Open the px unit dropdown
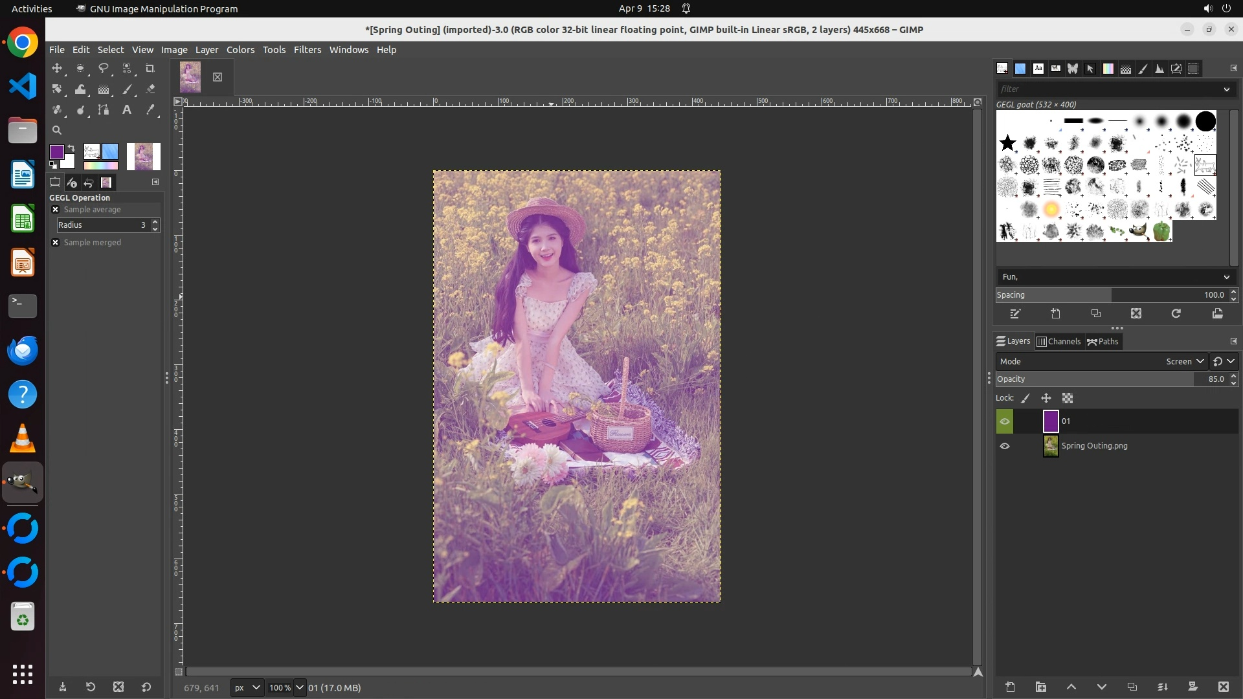The image size is (1243, 699). [x=247, y=688]
